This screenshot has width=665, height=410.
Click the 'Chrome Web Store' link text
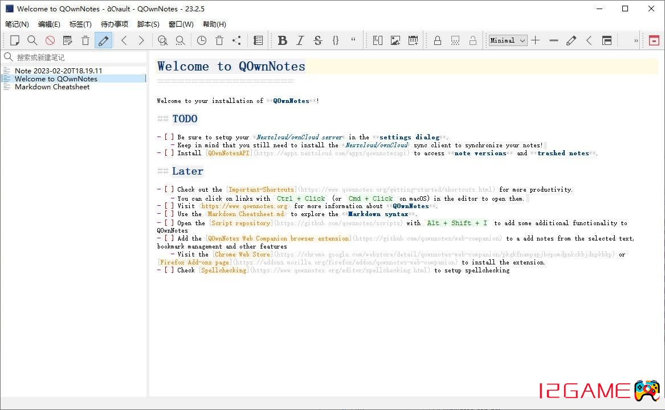pos(243,254)
